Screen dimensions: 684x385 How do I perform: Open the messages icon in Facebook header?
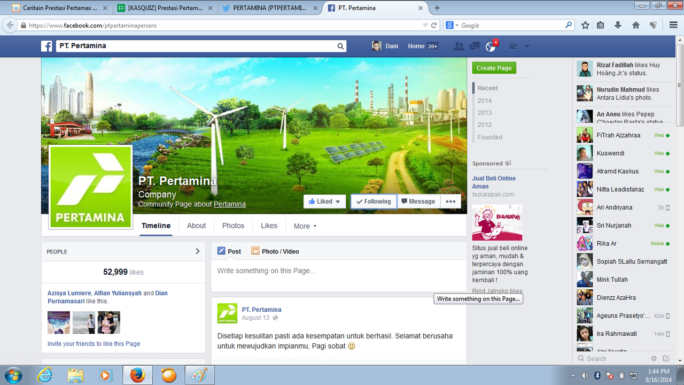coord(475,47)
